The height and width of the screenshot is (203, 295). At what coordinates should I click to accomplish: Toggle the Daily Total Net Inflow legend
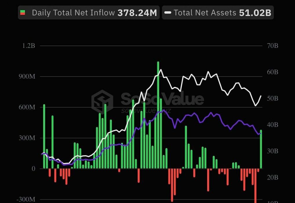89,13
